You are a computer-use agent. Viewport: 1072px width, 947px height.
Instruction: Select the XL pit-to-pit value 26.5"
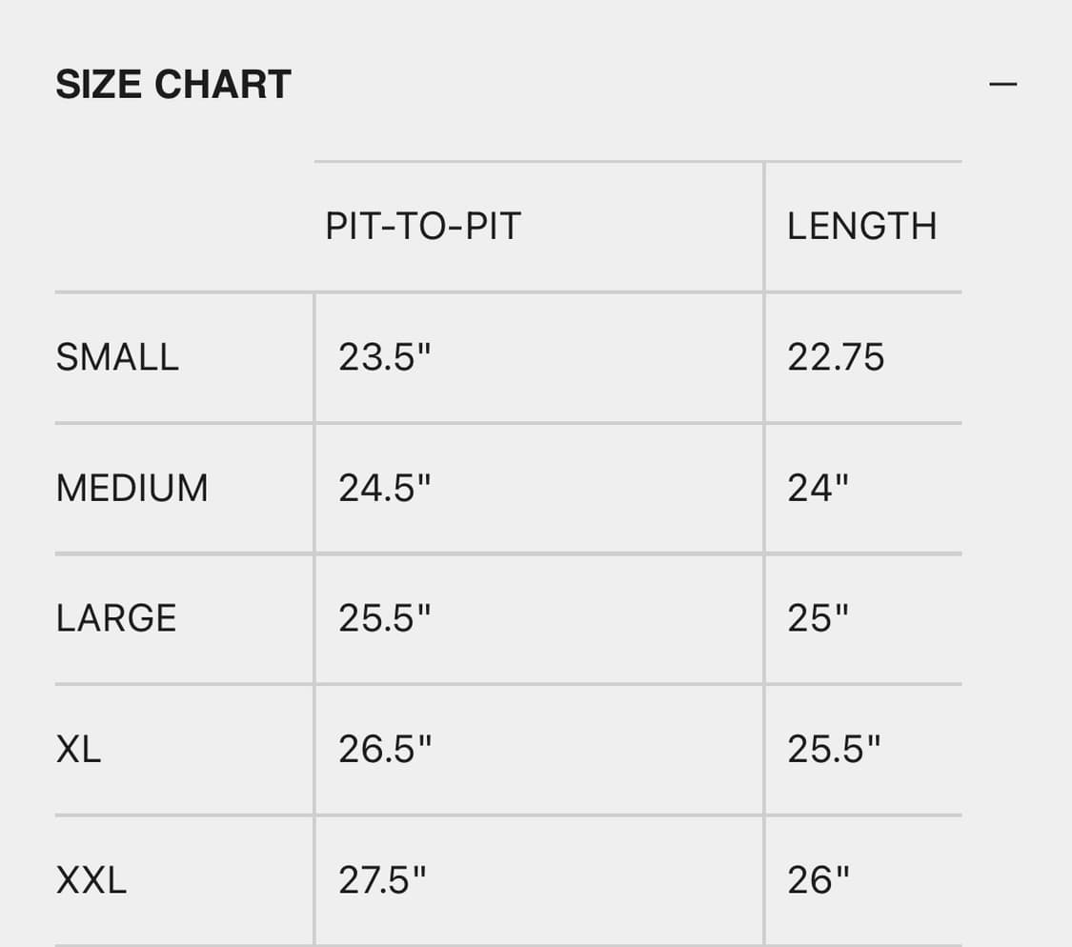(385, 750)
